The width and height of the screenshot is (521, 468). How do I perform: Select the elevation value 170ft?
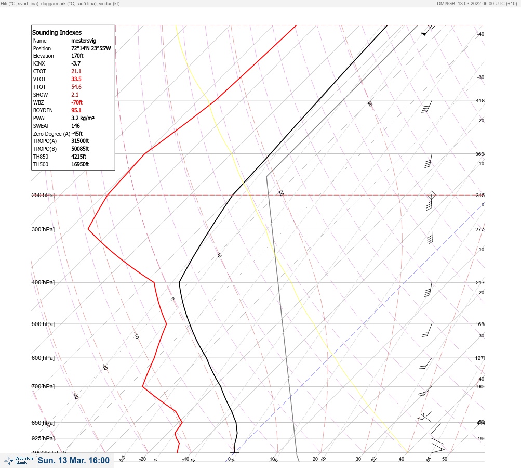tap(77, 56)
